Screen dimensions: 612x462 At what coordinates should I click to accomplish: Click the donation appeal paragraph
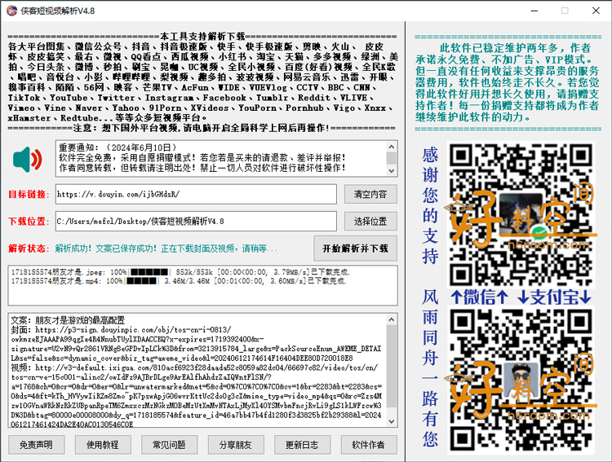tap(507, 82)
